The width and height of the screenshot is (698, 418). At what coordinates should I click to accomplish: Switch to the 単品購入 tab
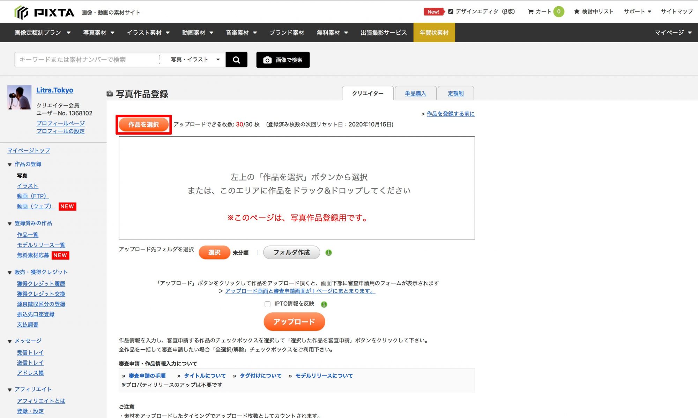point(416,93)
